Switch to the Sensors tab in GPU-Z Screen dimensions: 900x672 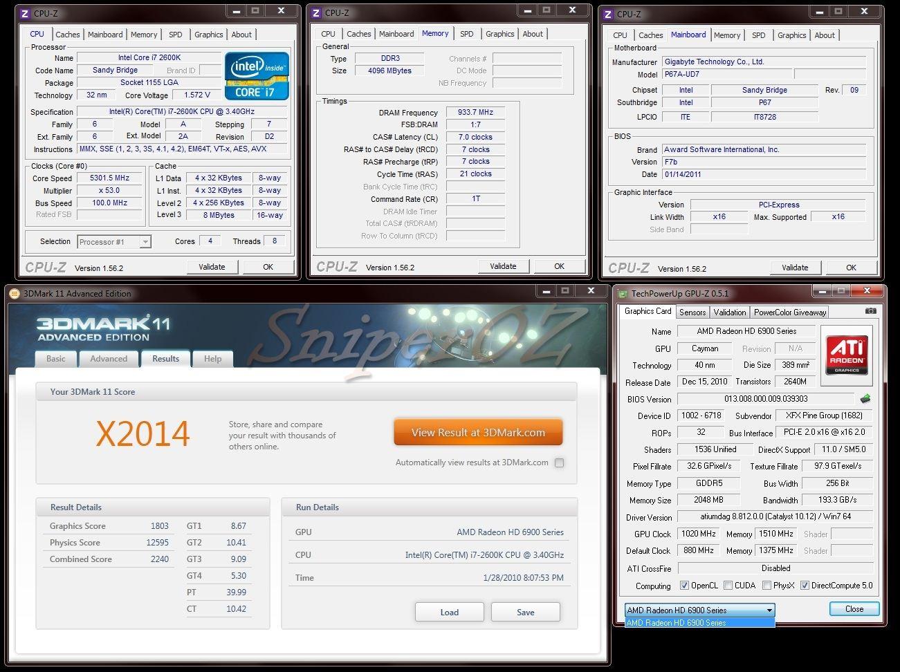pyautogui.click(x=692, y=312)
